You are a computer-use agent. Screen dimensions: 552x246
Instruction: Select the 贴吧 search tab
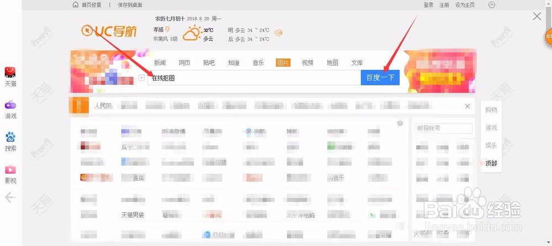click(x=209, y=63)
